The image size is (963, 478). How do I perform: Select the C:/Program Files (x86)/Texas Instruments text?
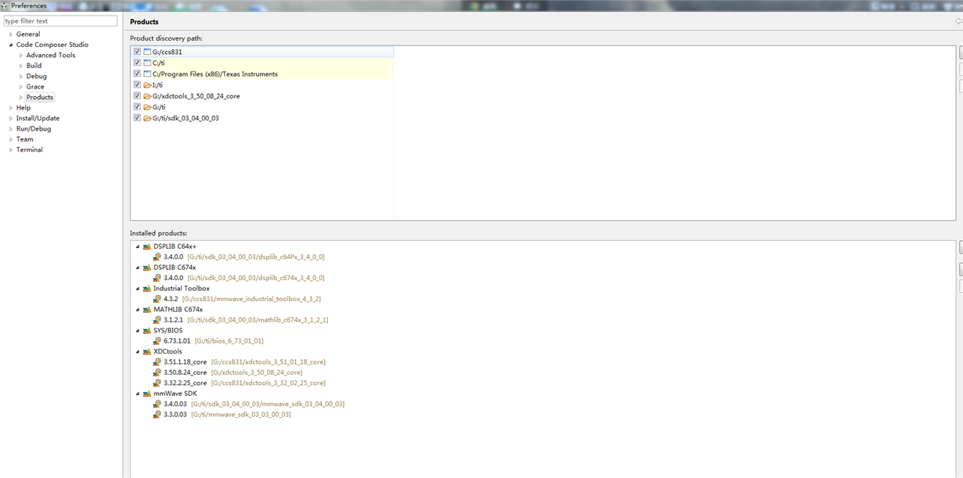pyautogui.click(x=215, y=74)
